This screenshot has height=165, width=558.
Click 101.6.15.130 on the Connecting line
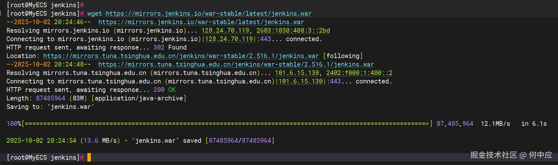pyautogui.click(x=301, y=81)
